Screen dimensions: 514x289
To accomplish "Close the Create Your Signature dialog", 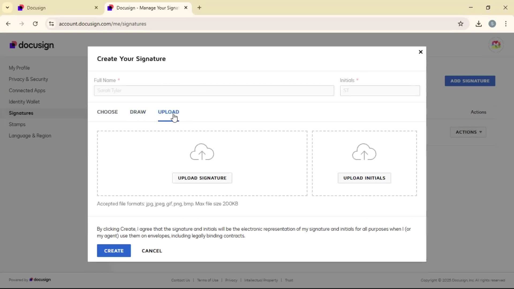I will pyautogui.click(x=421, y=52).
